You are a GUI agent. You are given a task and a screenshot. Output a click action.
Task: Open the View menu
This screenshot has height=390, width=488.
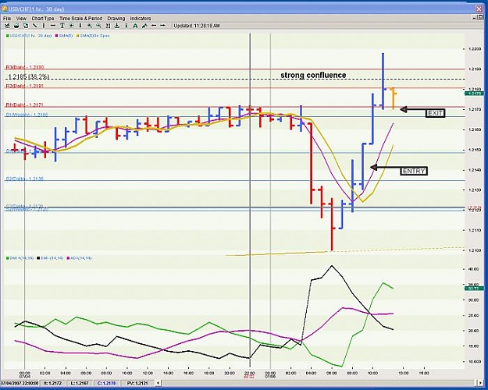click(x=22, y=19)
